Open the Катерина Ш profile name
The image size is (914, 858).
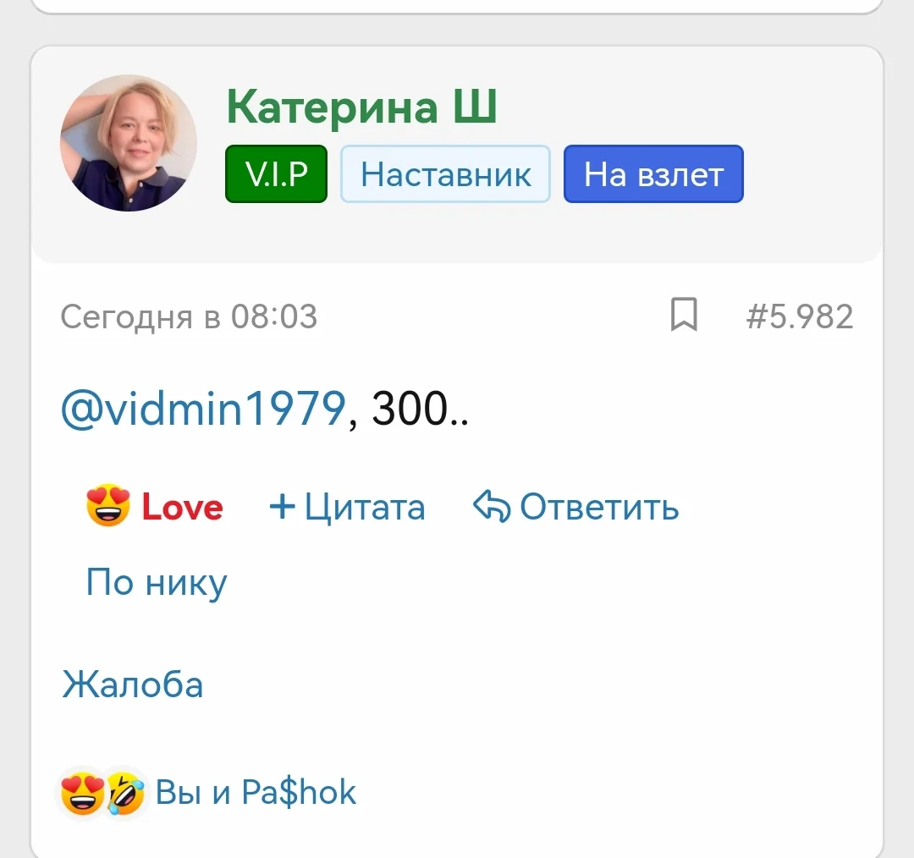[x=361, y=107]
